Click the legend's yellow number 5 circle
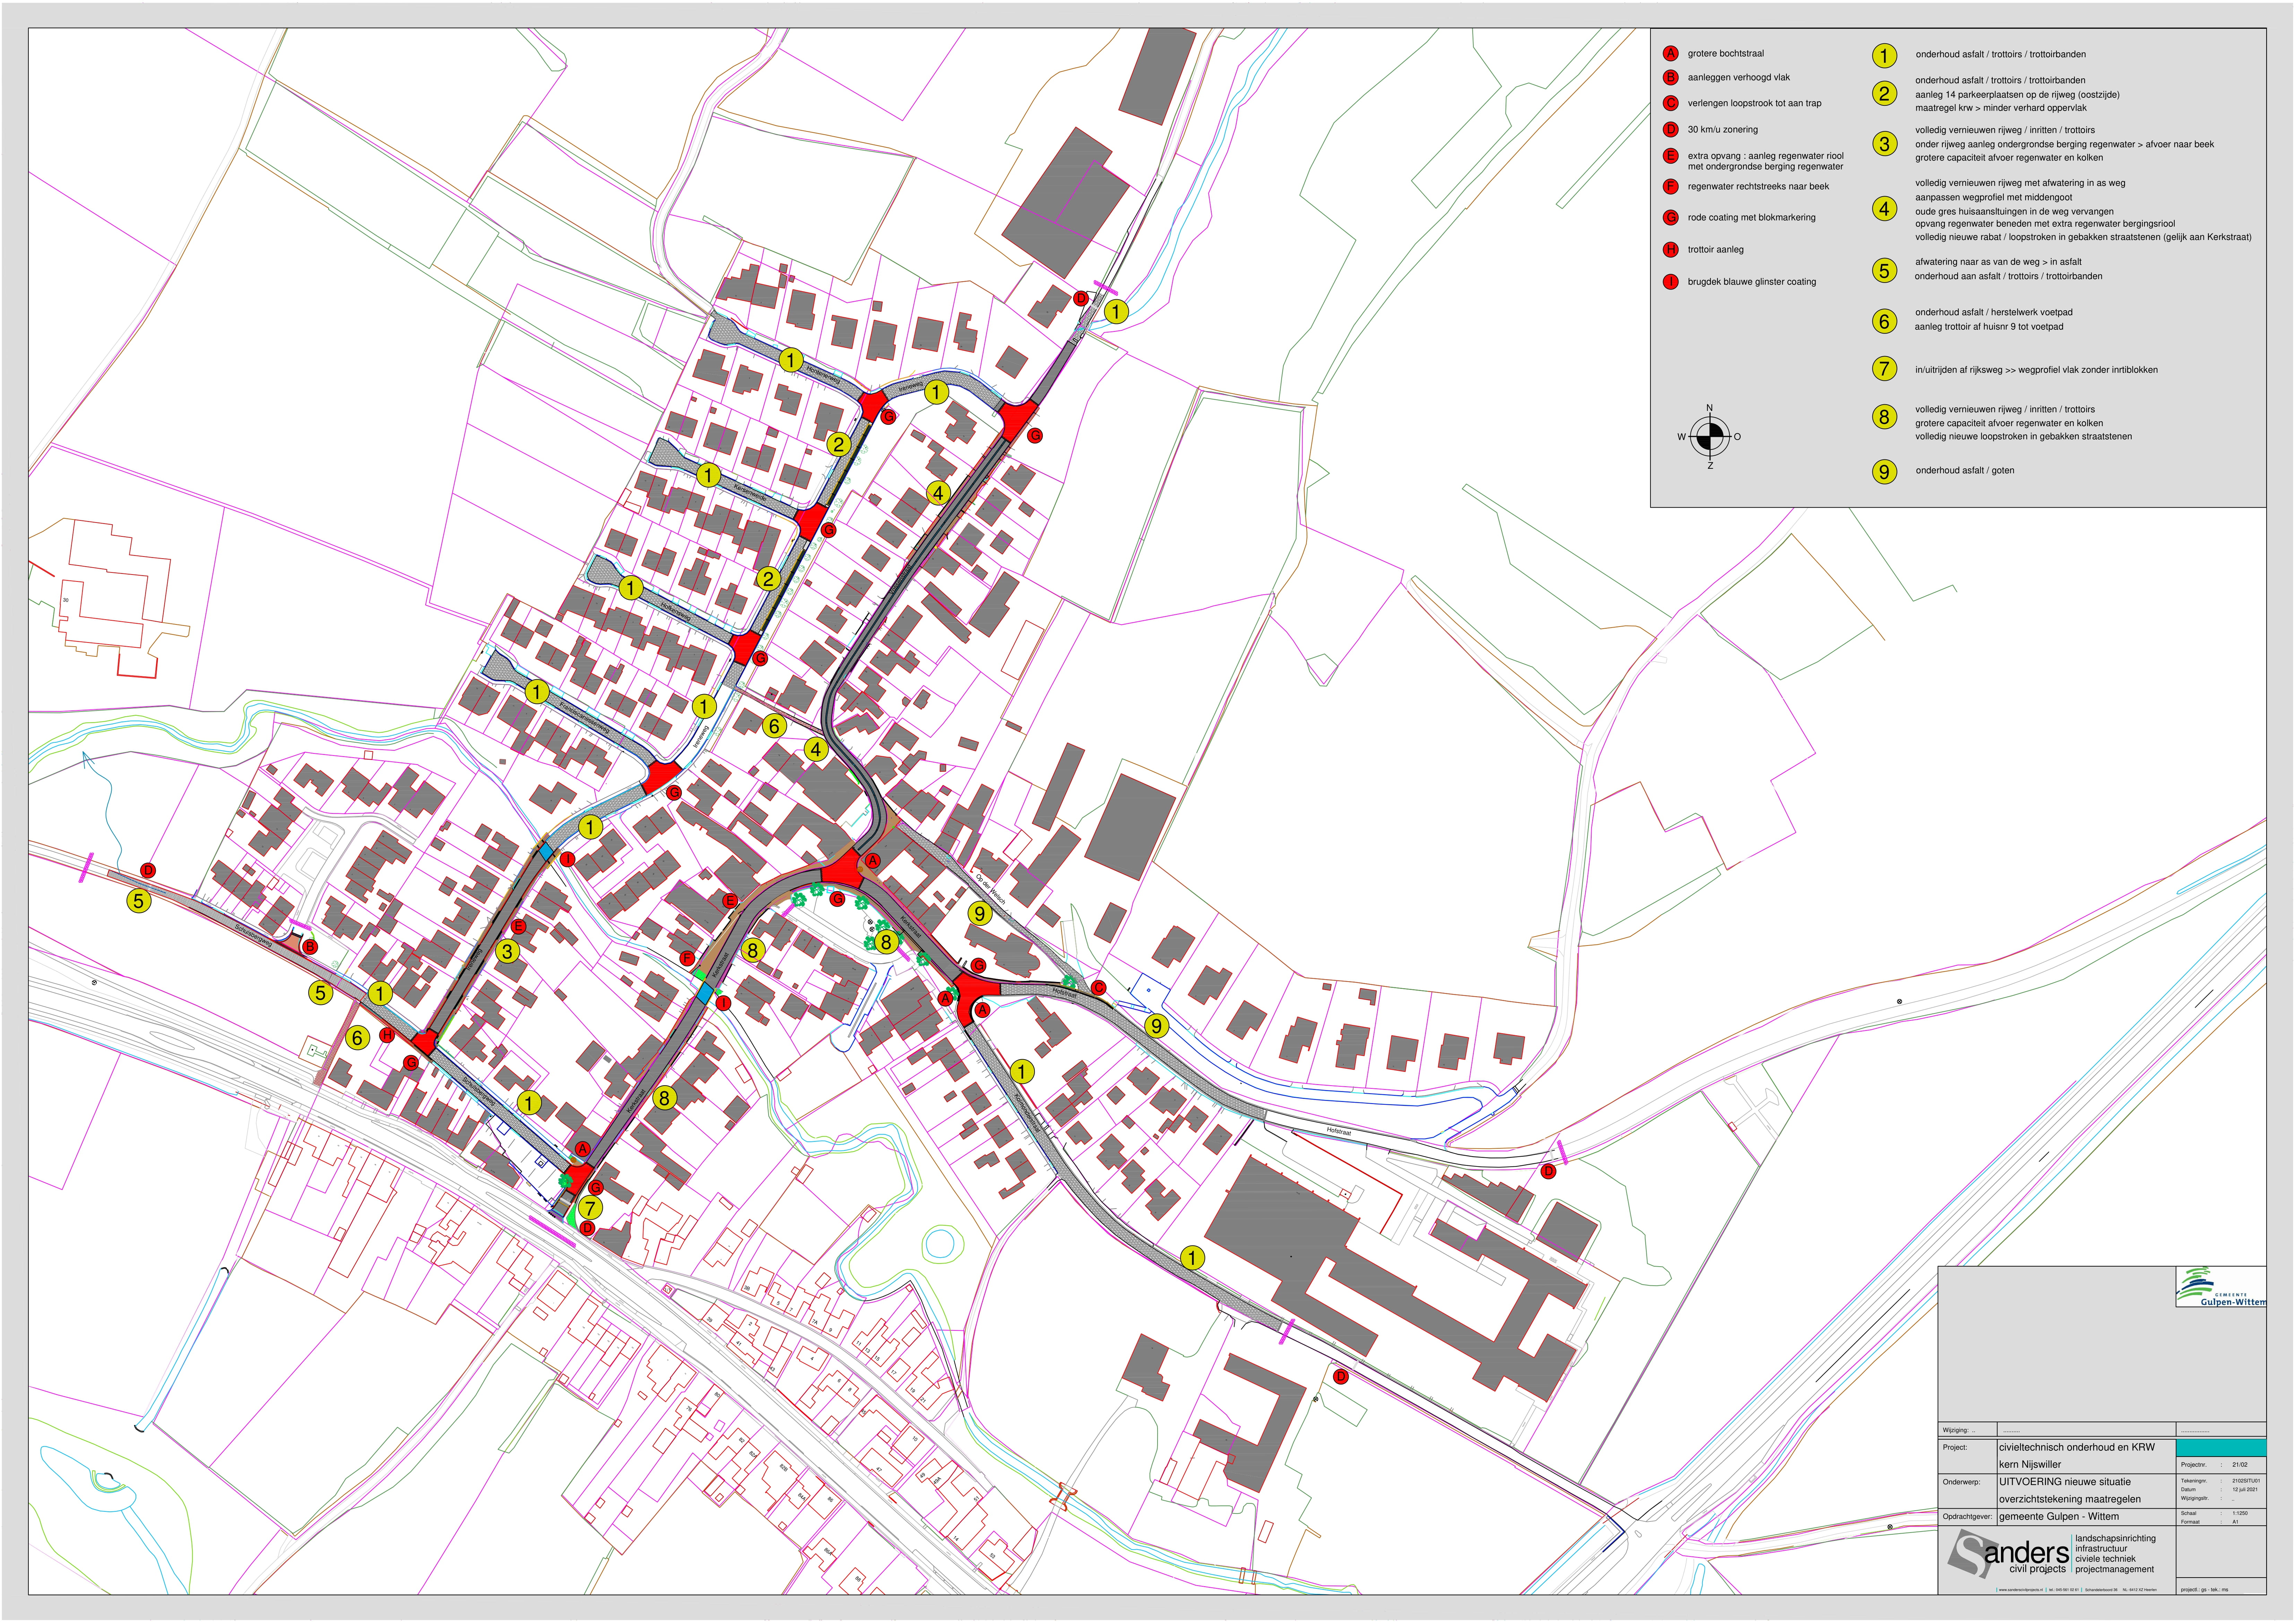Viewport: 2296px width, 1622px height. pyautogui.click(x=1884, y=270)
